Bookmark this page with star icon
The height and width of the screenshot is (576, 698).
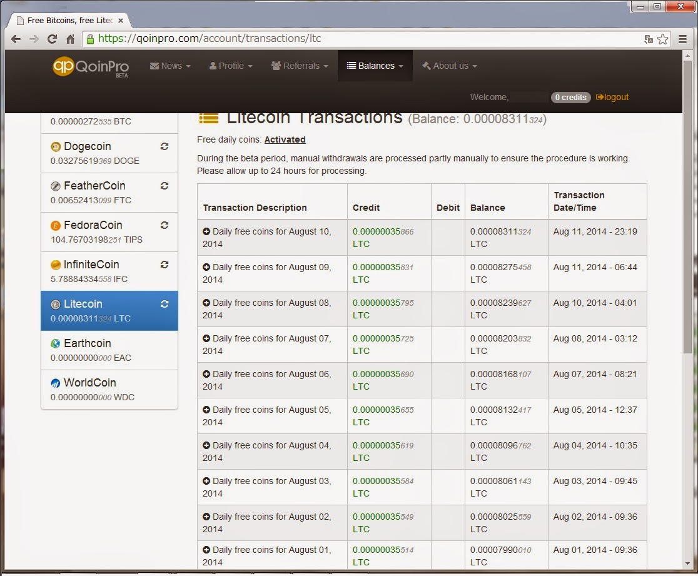tap(663, 39)
